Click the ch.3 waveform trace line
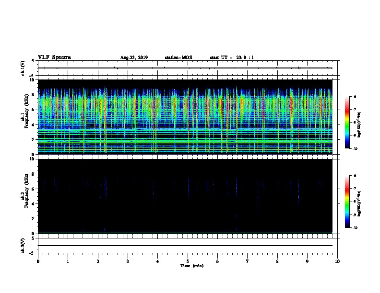This screenshot has height=293, width=380. tap(185, 246)
